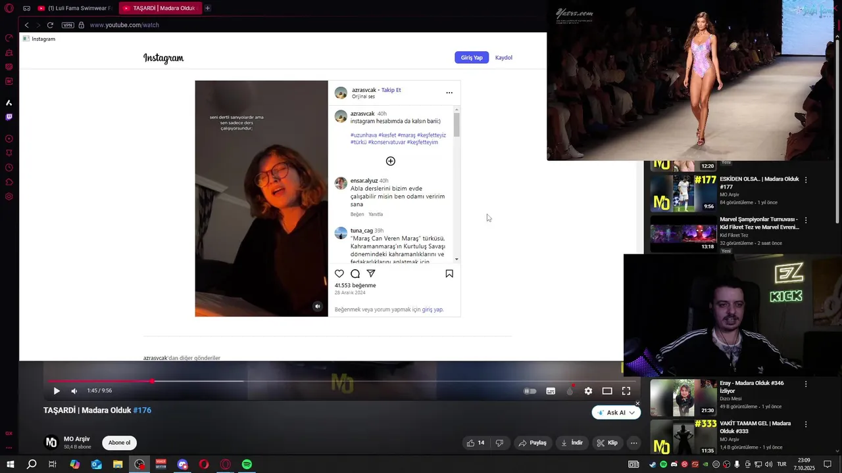Image resolution: width=842 pixels, height=473 pixels.
Task: Toggle the autoplay switch in player
Action: [530, 391]
